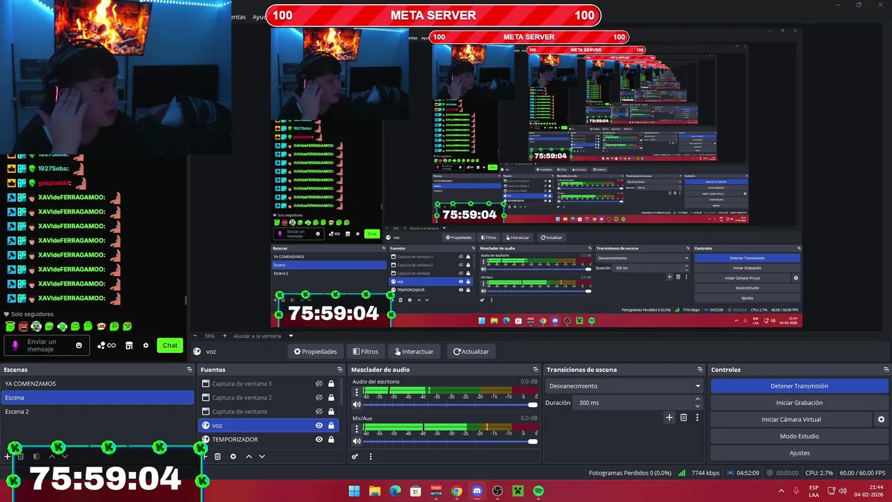Screen dimensions: 892x502
Task: Mute Mic/Aux speaker
Action: tap(357, 441)
